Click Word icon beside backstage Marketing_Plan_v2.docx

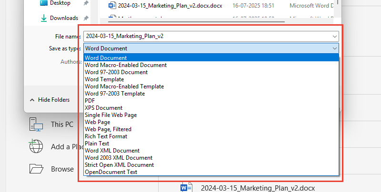(187, 187)
